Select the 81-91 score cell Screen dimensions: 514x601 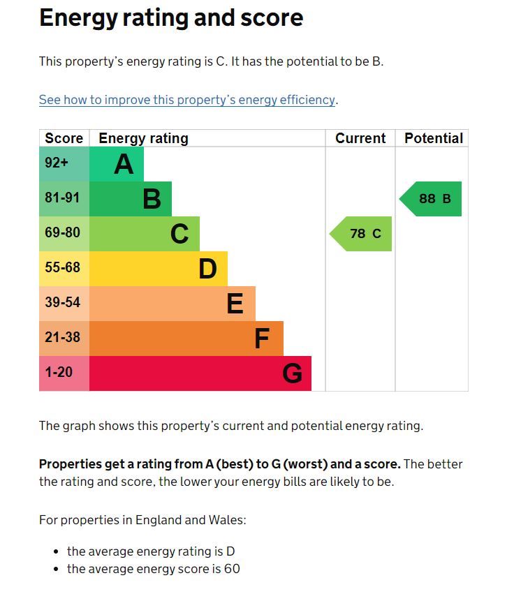click(x=64, y=199)
